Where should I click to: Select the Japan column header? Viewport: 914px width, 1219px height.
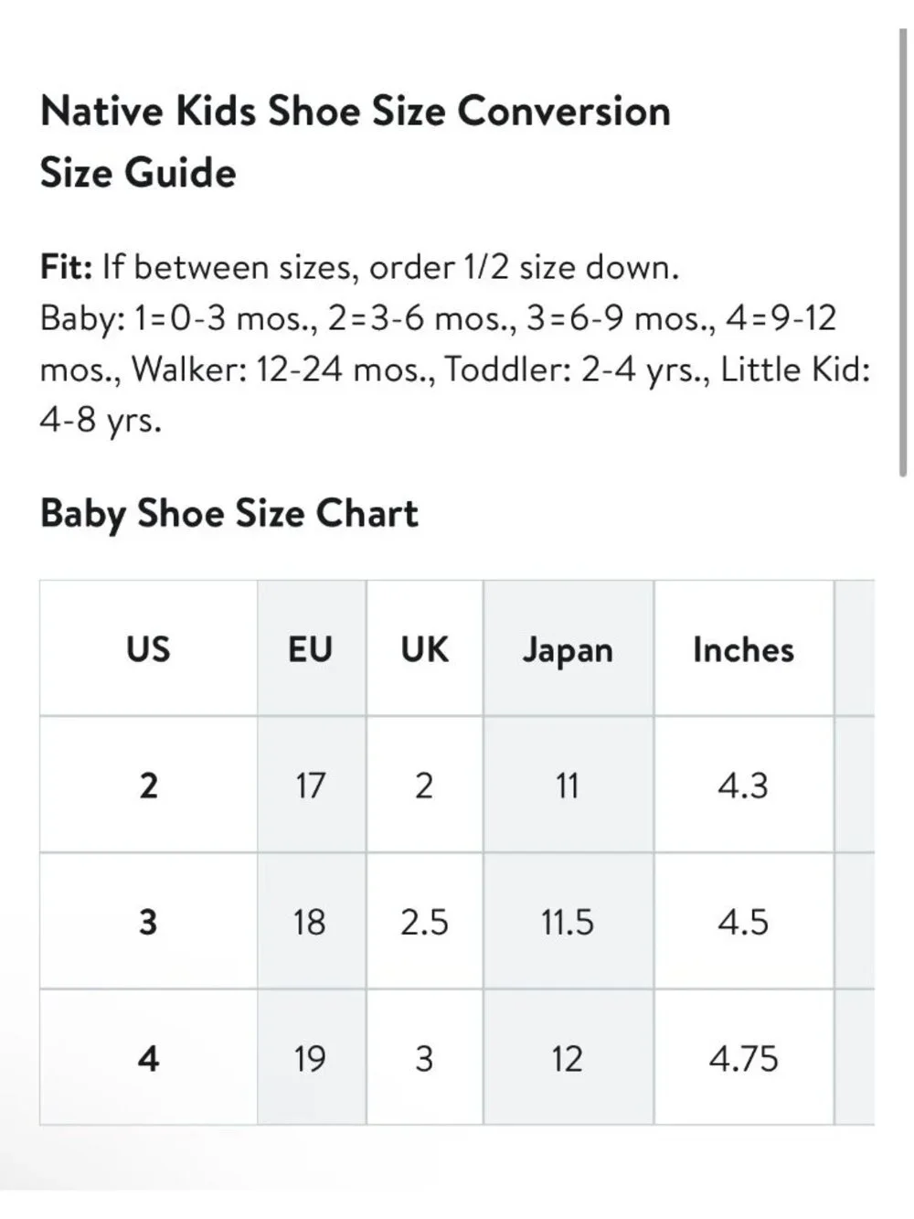[568, 648]
